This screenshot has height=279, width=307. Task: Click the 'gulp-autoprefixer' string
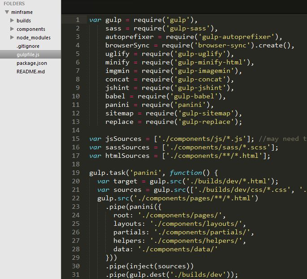[x=236, y=37]
